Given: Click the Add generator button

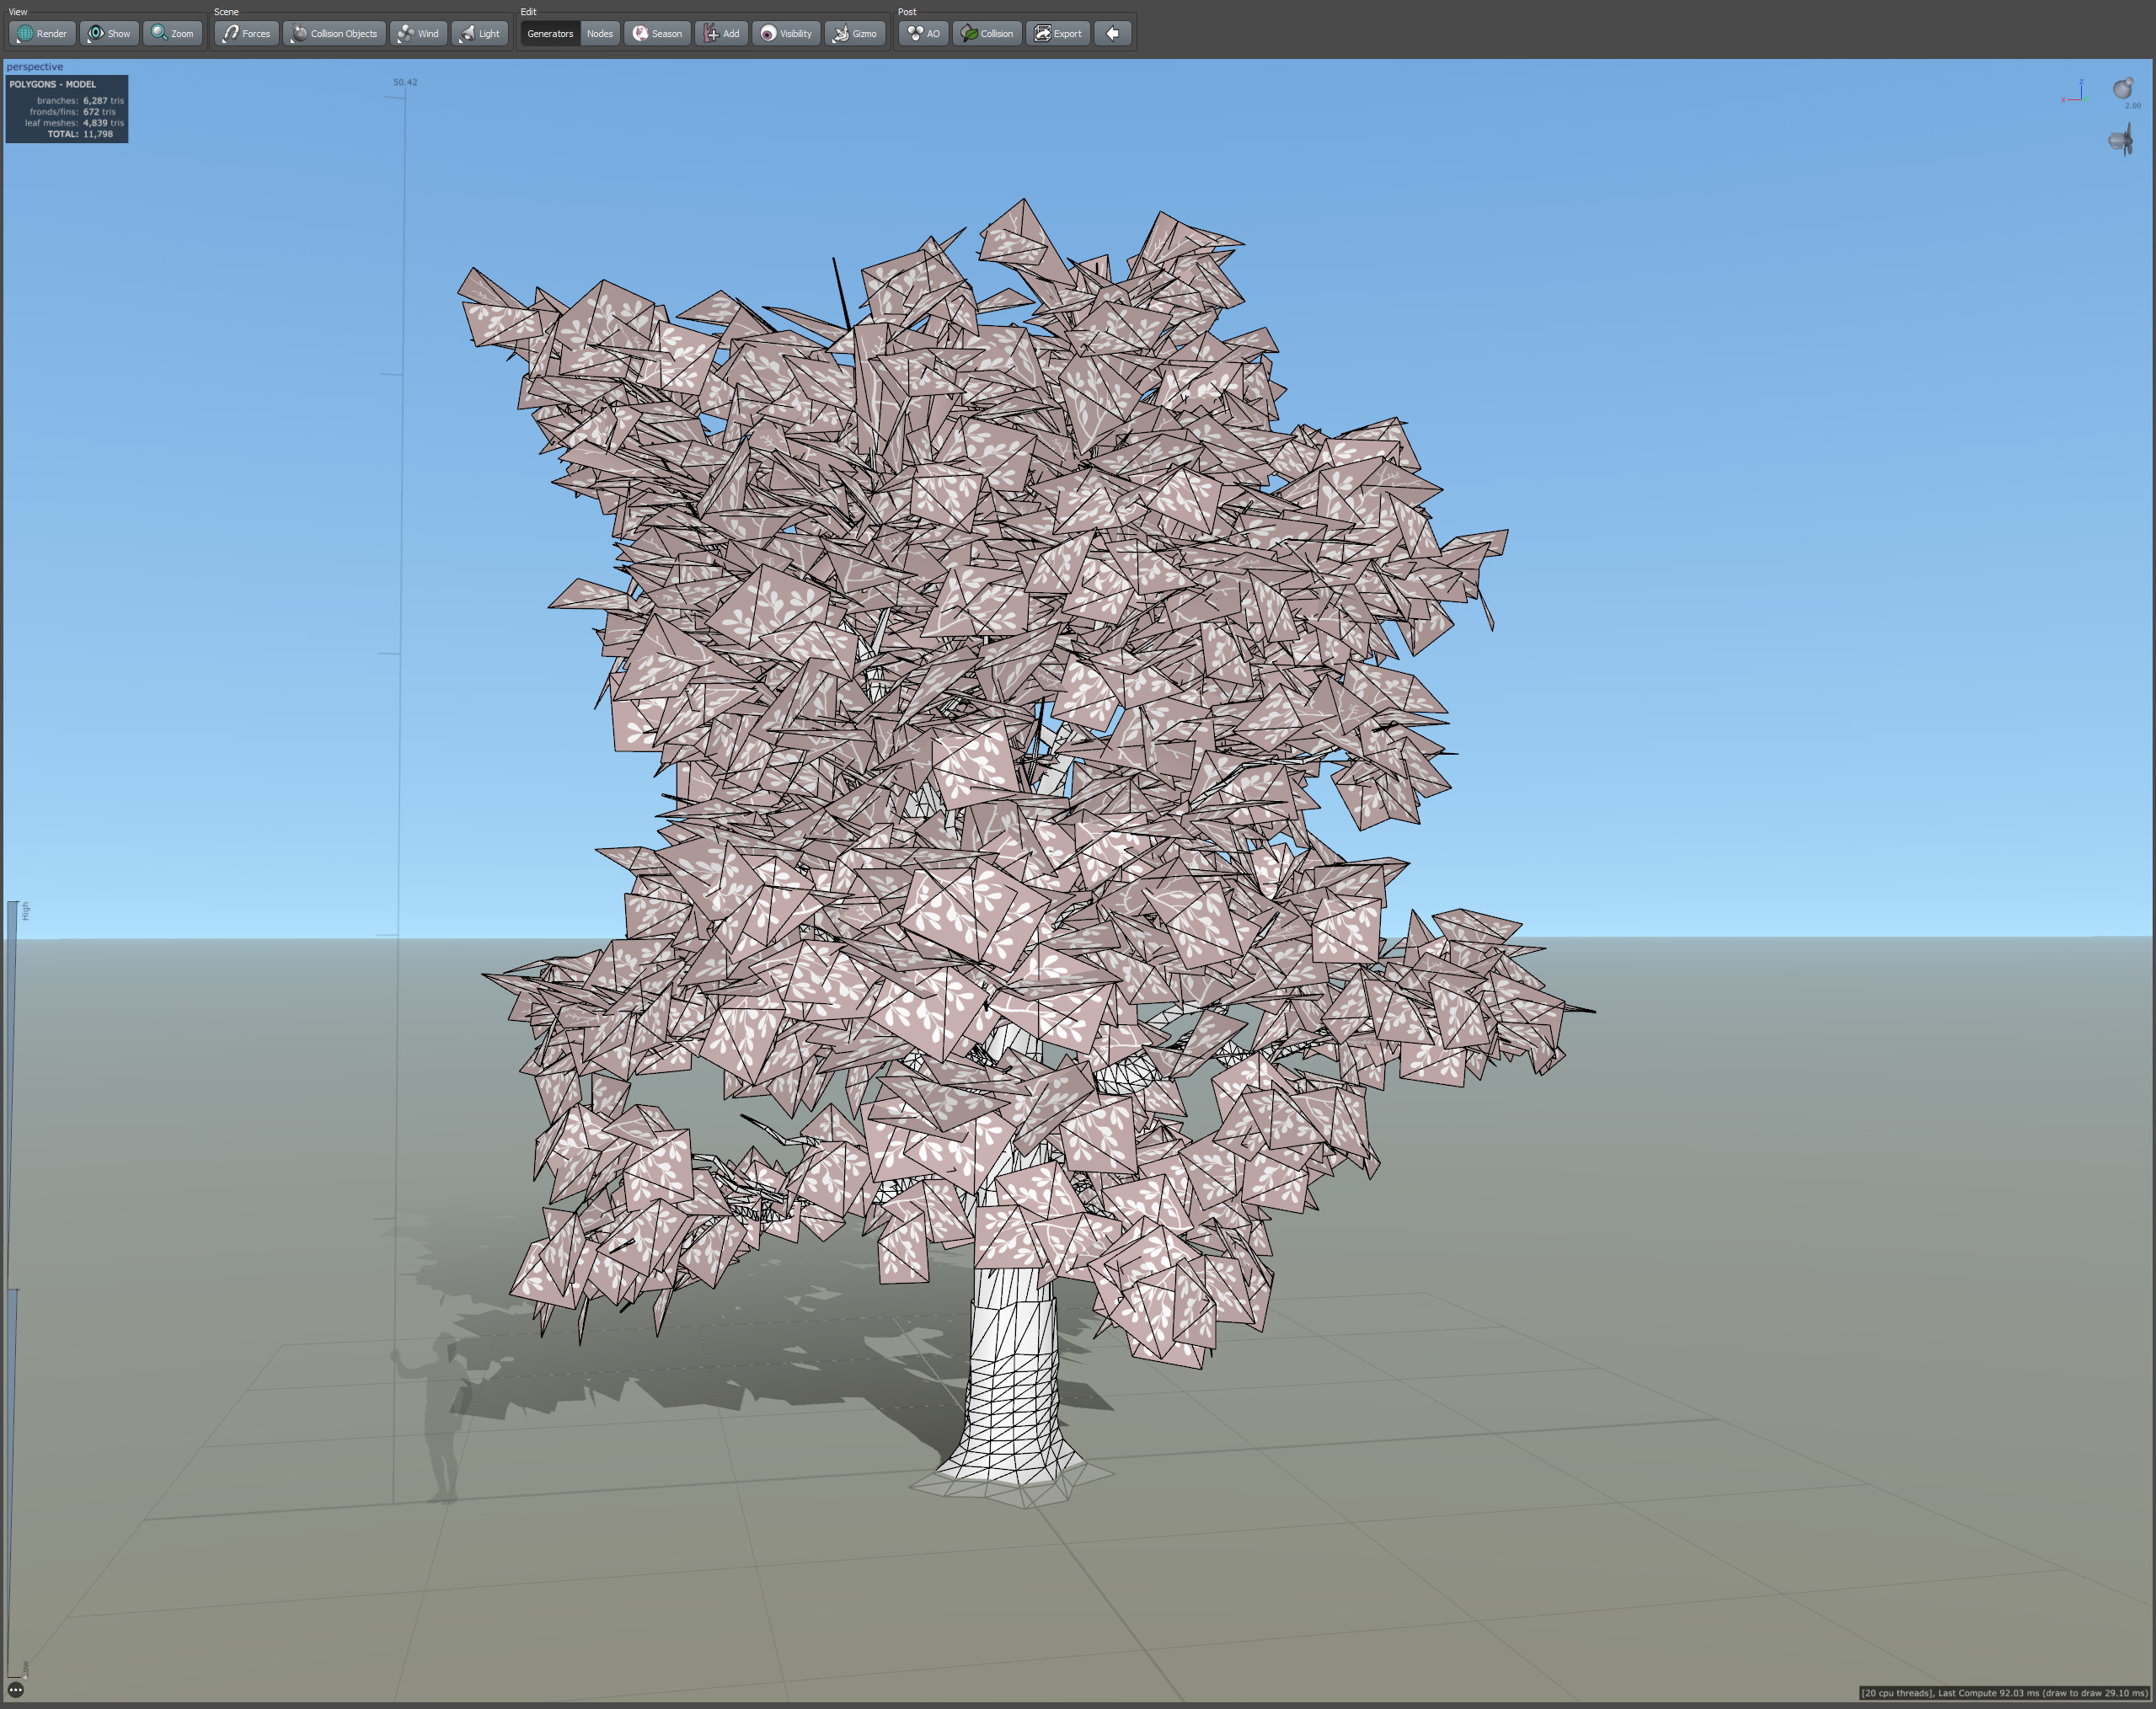Looking at the screenshot, I should (x=721, y=33).
